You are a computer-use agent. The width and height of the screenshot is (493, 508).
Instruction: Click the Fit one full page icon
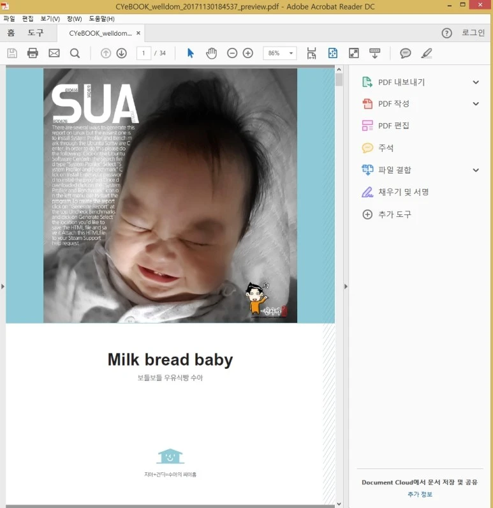click(x=333, y=53)
